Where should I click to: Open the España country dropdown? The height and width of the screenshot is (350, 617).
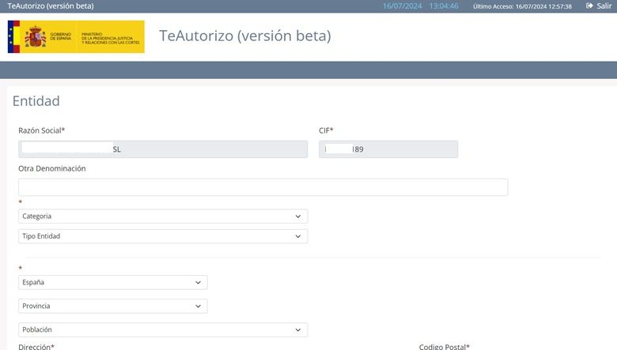112,282
